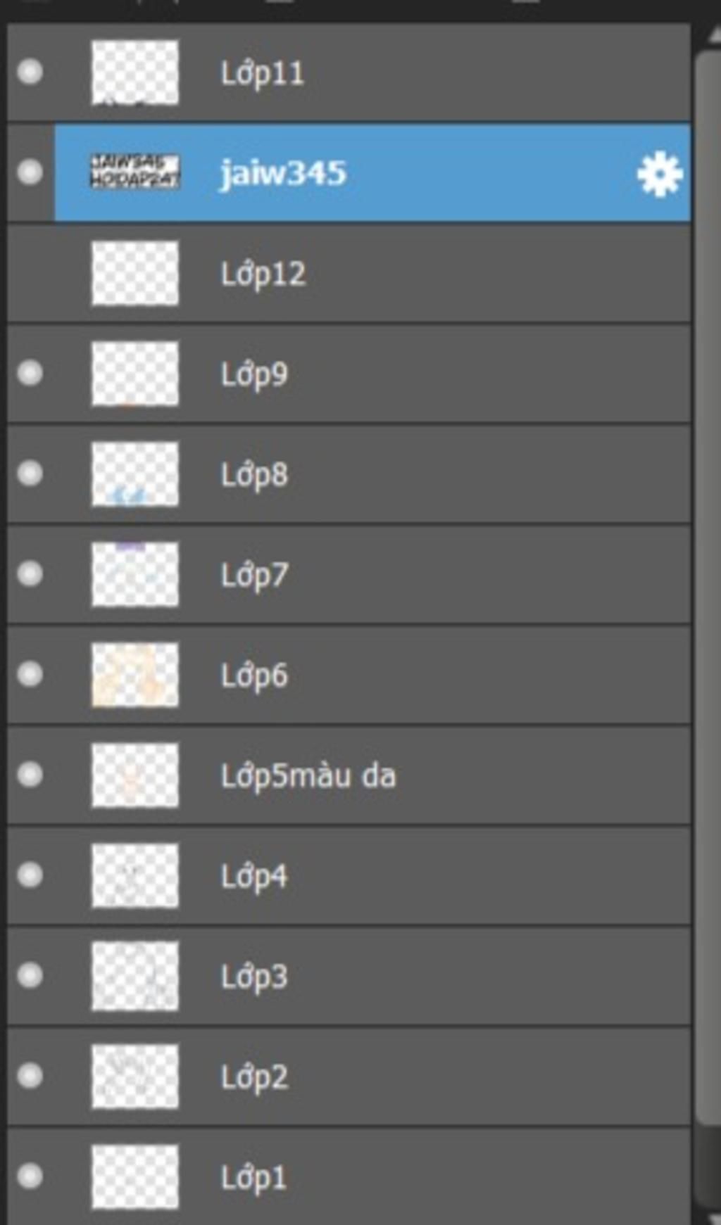This screenshot has height=1225, width=721.
Task: Show the hidden Lớp12 layer
Action: (x=30, y=273)
